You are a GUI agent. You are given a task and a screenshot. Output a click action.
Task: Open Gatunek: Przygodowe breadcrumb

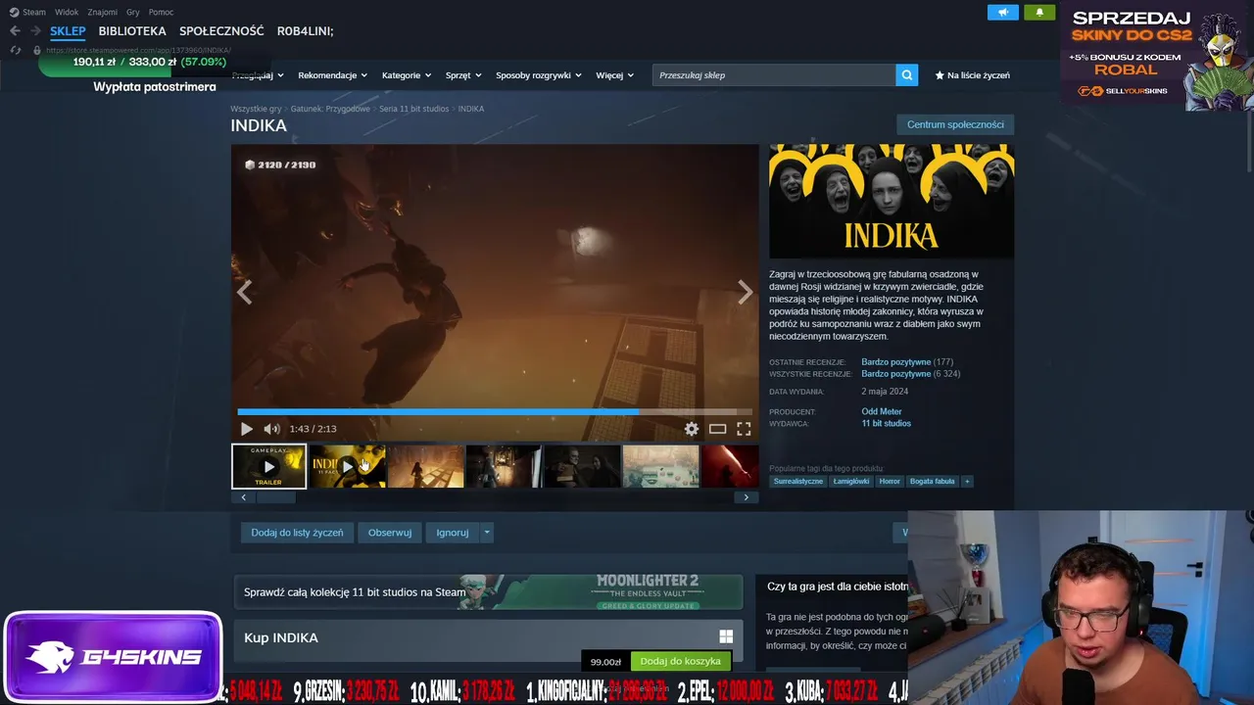330,109
